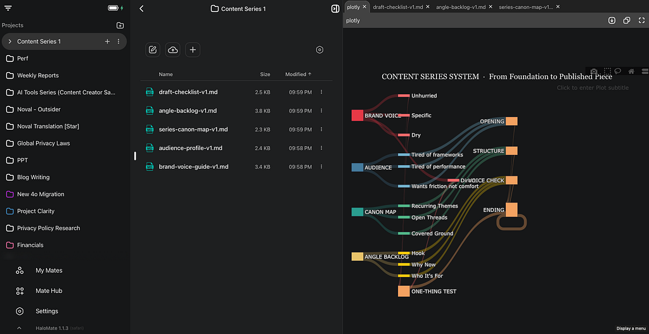Click the Plotly camera download-image icon
The width and height of the screenshot is (649, 334).
pyautogui.click(x=593, y=71)
